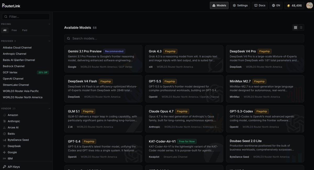Switch to list view layout
The height and width of the screenshot is (170, 314).
coord(301,27)
